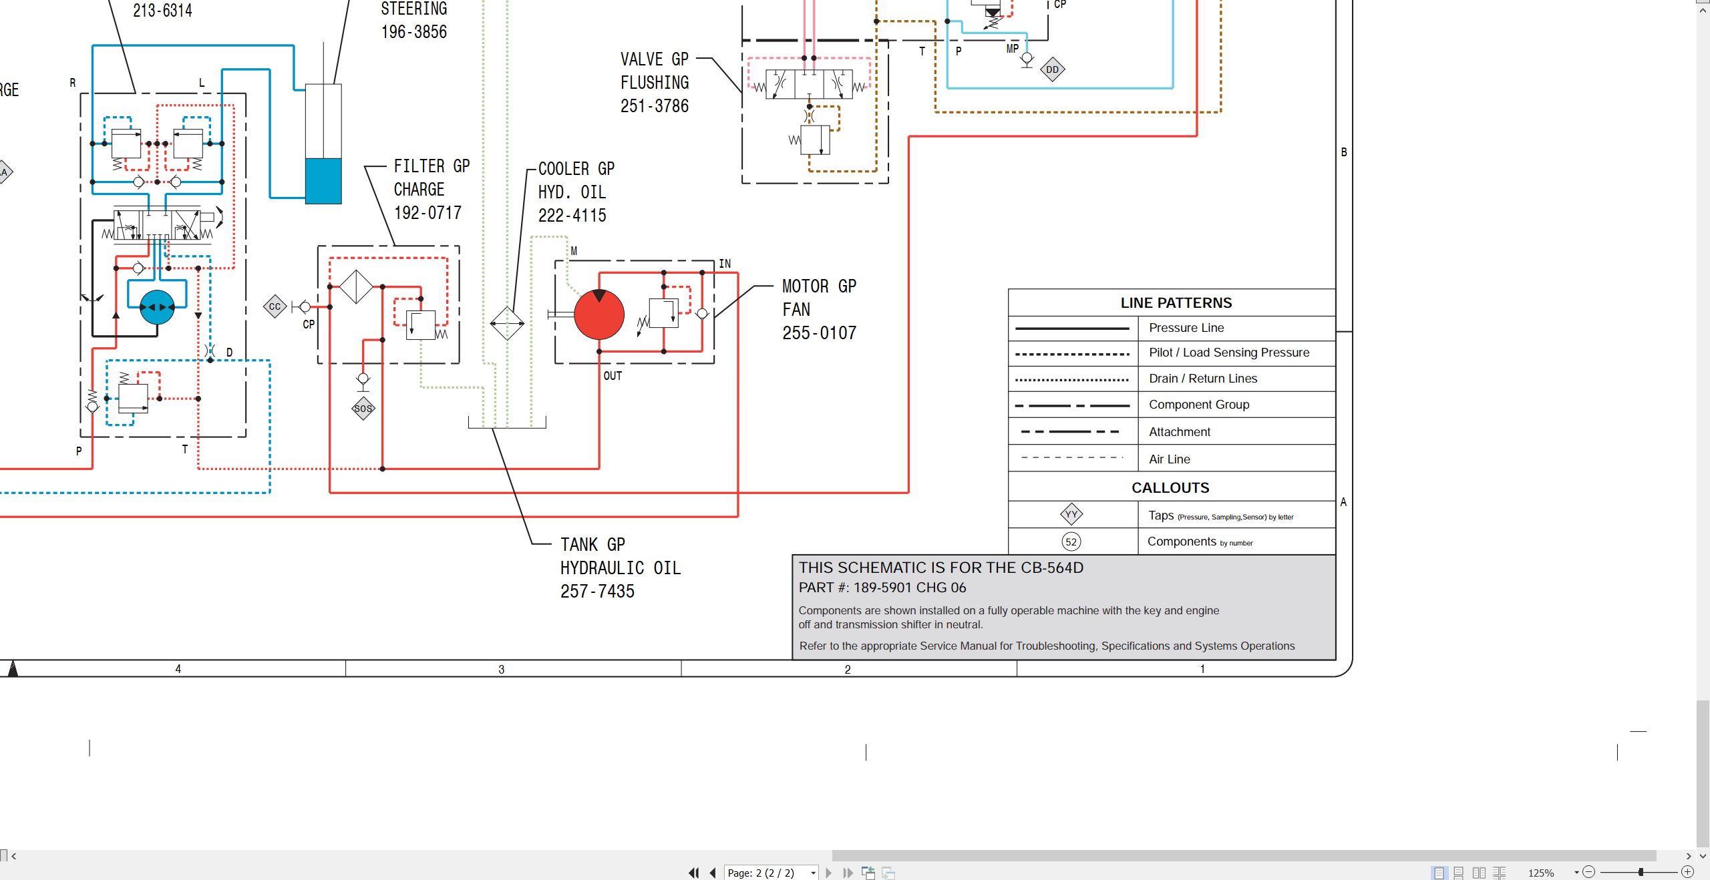This screenshot has height=880, width=1710.
Task: Click the vertical scrollbar down arrow
Action: [x=1703, y=856]
